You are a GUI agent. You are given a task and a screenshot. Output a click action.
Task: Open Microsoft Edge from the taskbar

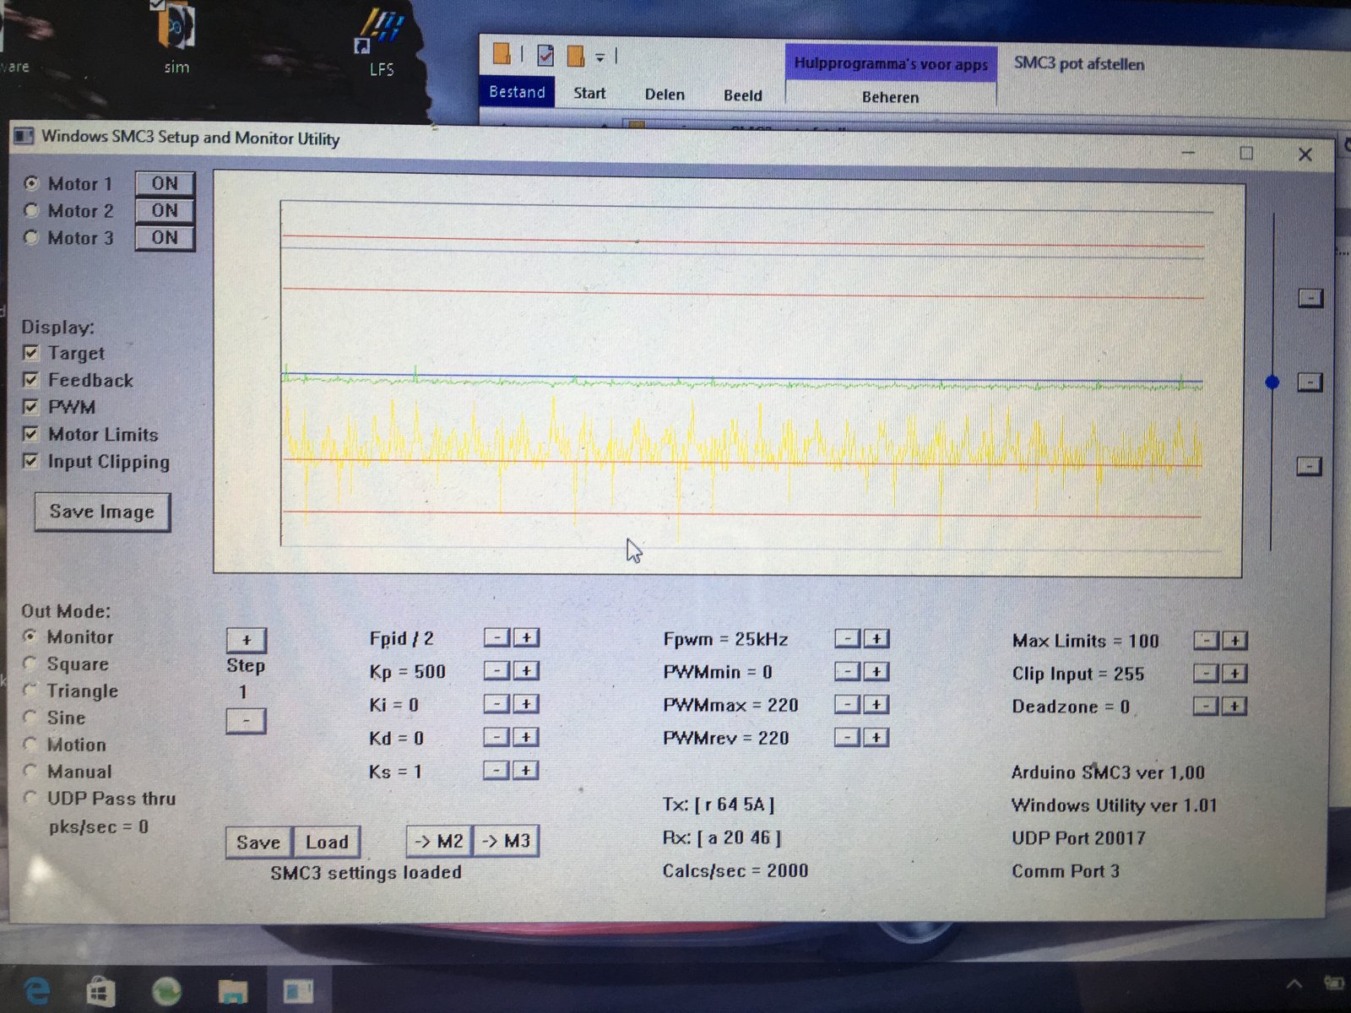(37, 990)
